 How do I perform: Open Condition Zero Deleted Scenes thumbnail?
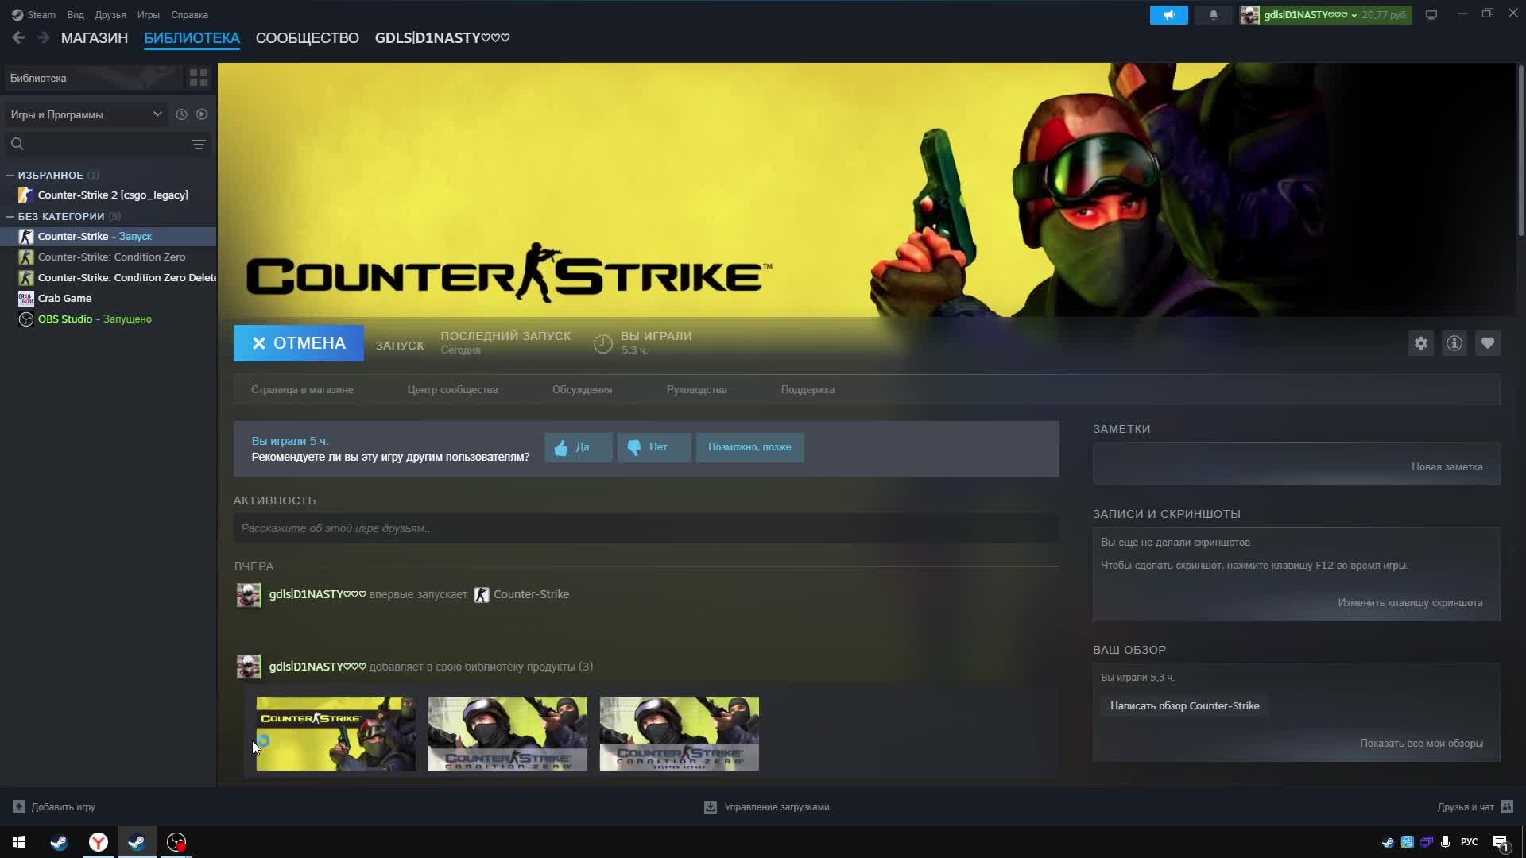tap(679, 733)
